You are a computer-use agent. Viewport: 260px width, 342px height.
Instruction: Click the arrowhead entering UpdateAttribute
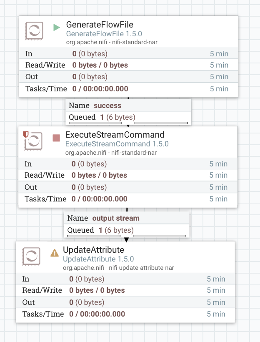coord(126,239)
